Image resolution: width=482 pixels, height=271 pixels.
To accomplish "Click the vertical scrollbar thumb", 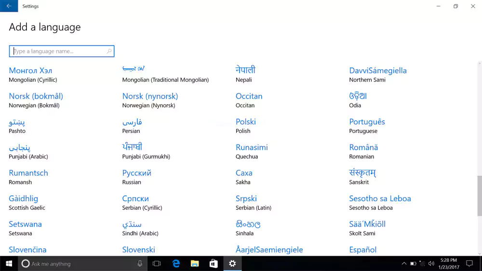I will (479, 195).
